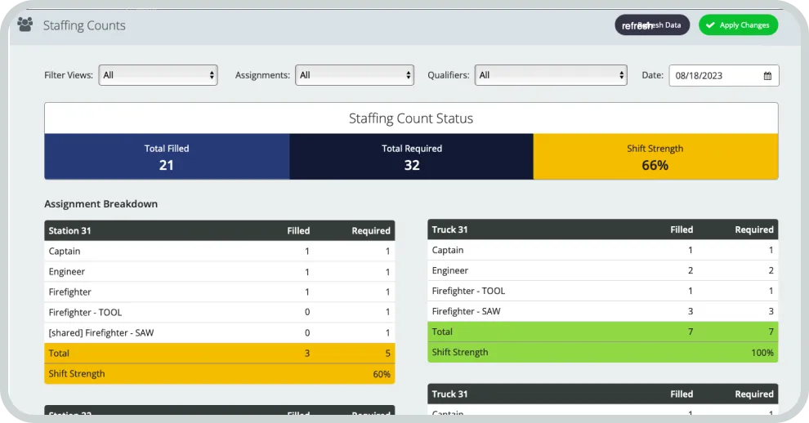Select the Station 31 table header
The width and height of the screenshot is (809, 423).
point(219,231)
